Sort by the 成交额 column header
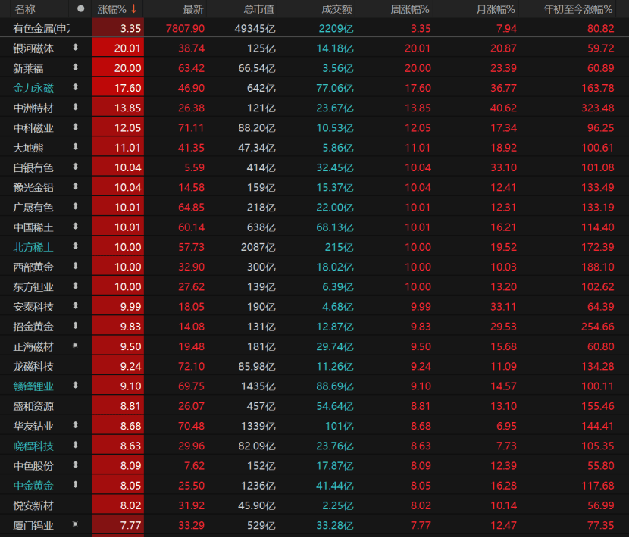The image size is (629, 538). pyautogui.click(x=336, y=9)
